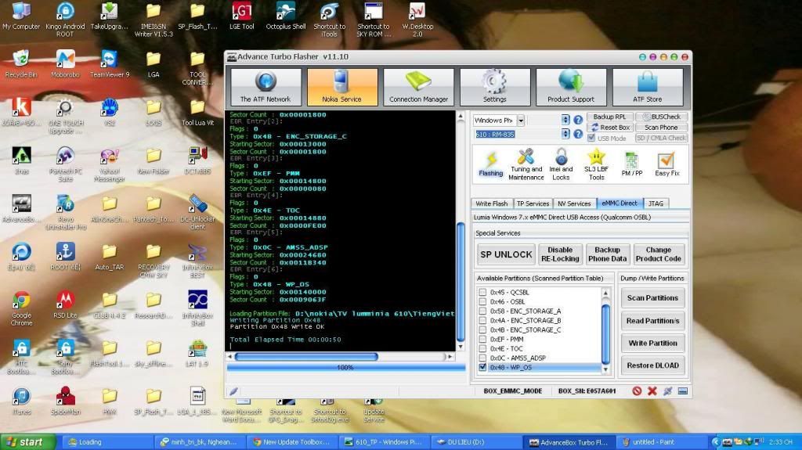
Task: Check the 0xEF - PMM partition
Action: 482,339
